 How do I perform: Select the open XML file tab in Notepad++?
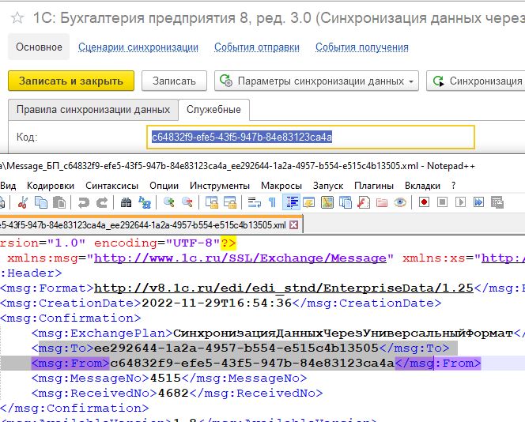click(x=143, y=225)
